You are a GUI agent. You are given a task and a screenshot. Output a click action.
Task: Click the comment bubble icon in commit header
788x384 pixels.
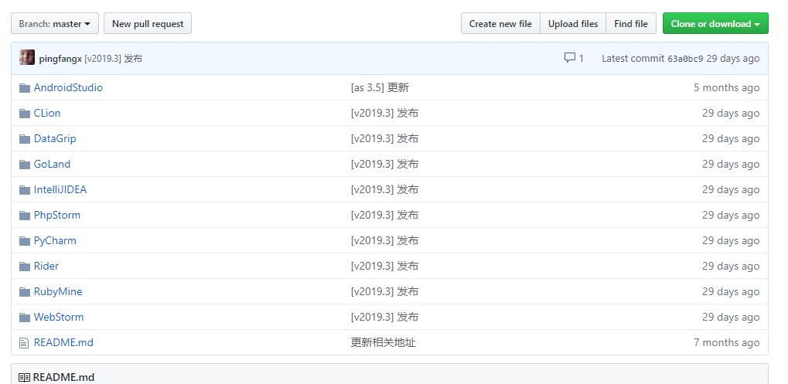point(569,58)
